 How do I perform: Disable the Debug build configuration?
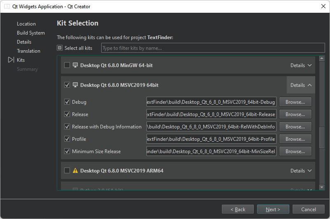67,102
